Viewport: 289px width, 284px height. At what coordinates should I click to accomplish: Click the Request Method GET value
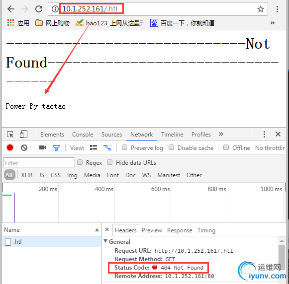(170, 259)
